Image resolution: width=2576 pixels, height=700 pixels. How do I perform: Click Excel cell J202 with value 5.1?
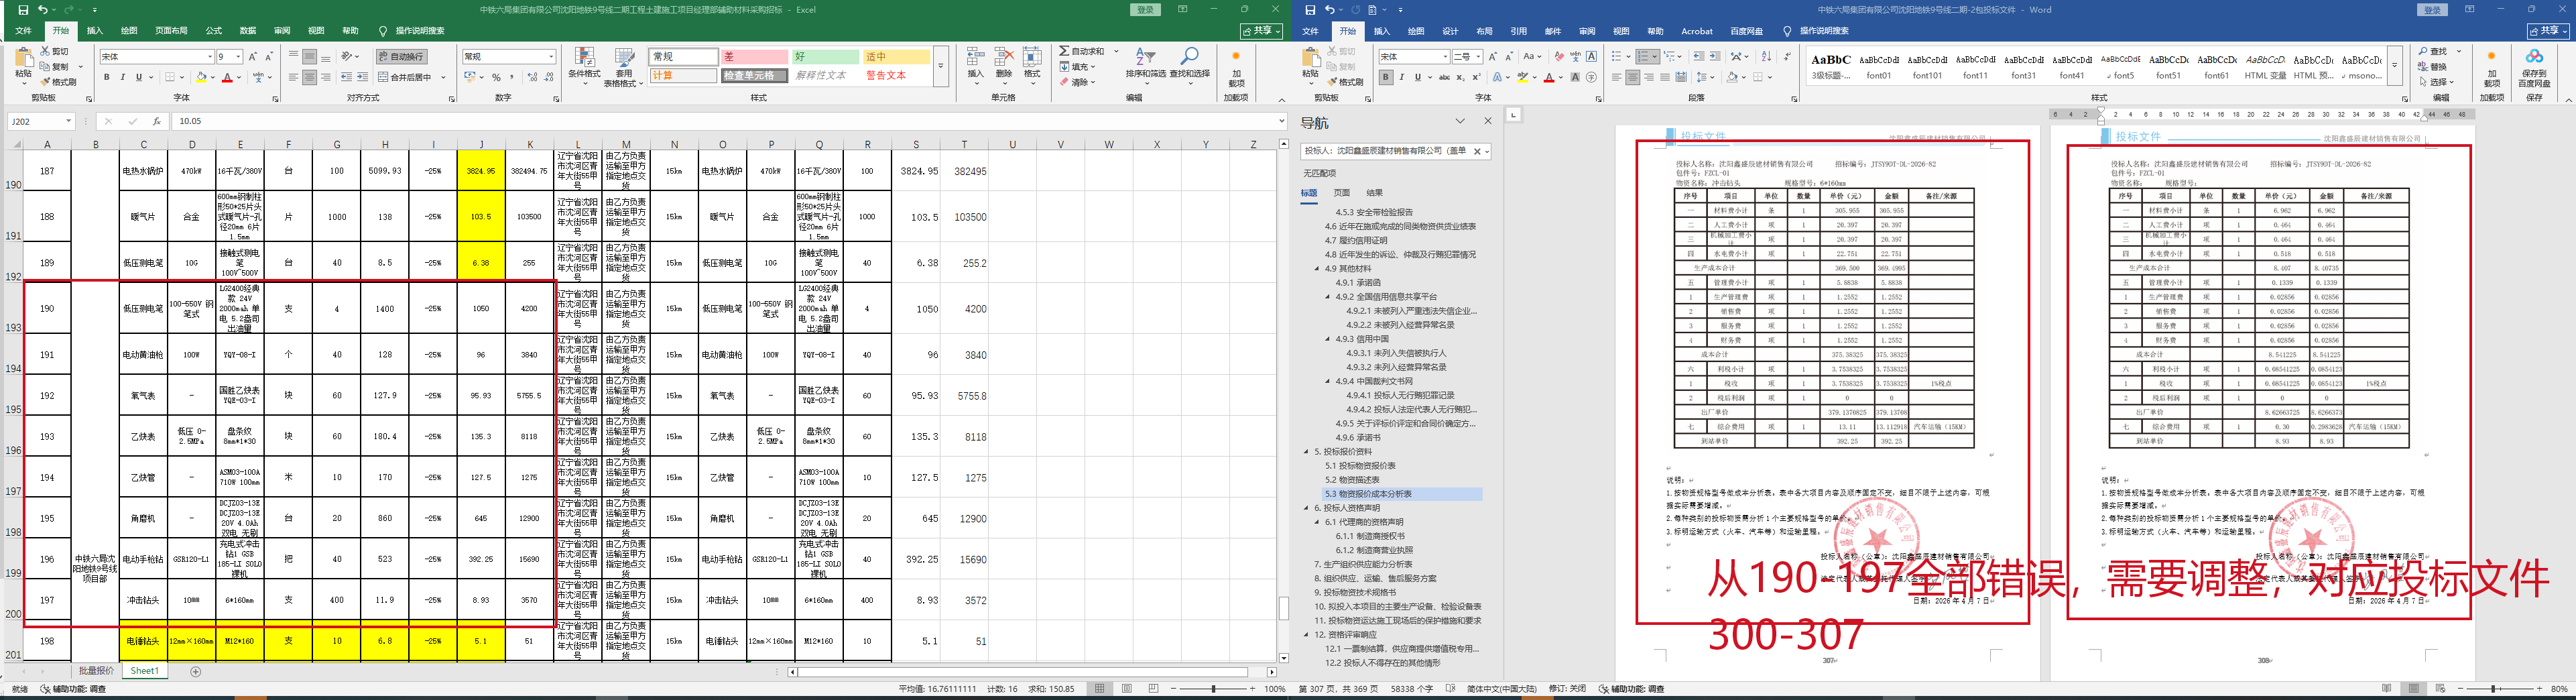481,641
